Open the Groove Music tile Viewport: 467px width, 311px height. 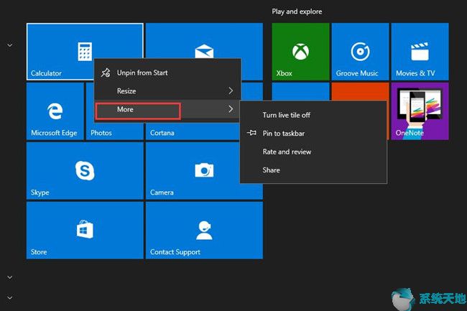pos(361,52)
